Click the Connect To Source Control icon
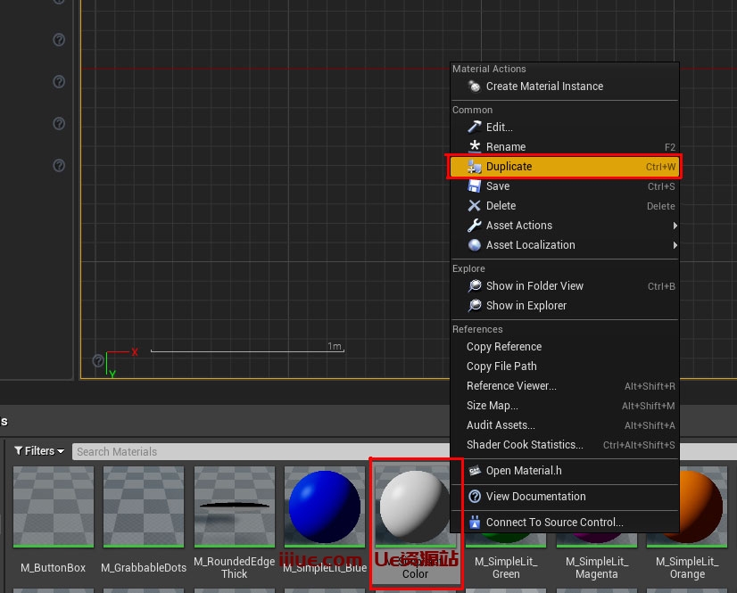 tap(475, 523)
